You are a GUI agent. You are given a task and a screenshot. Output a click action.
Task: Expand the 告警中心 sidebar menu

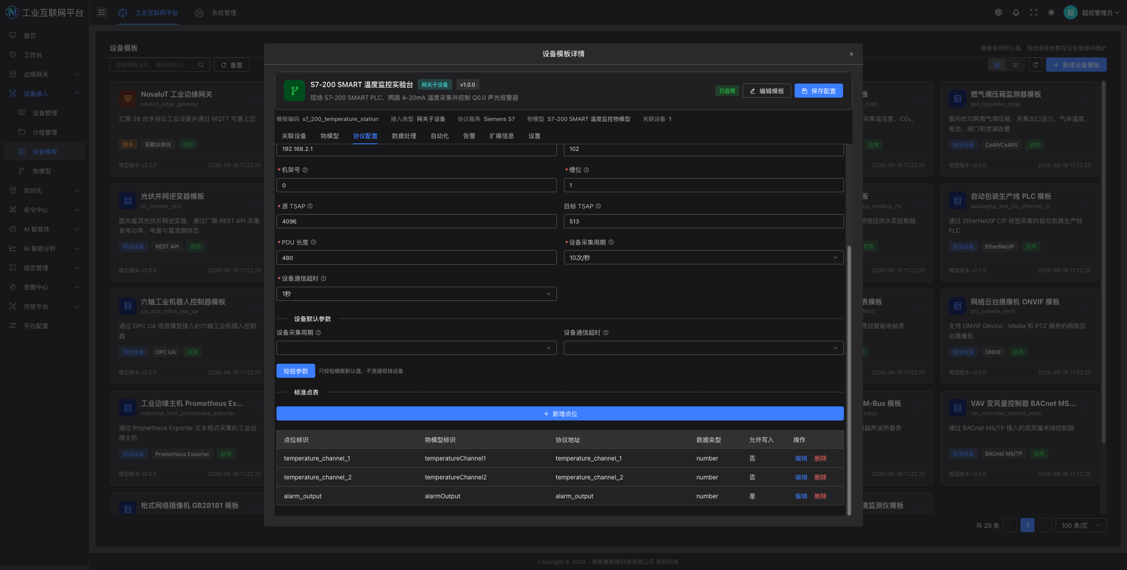(x=44, y=287)
